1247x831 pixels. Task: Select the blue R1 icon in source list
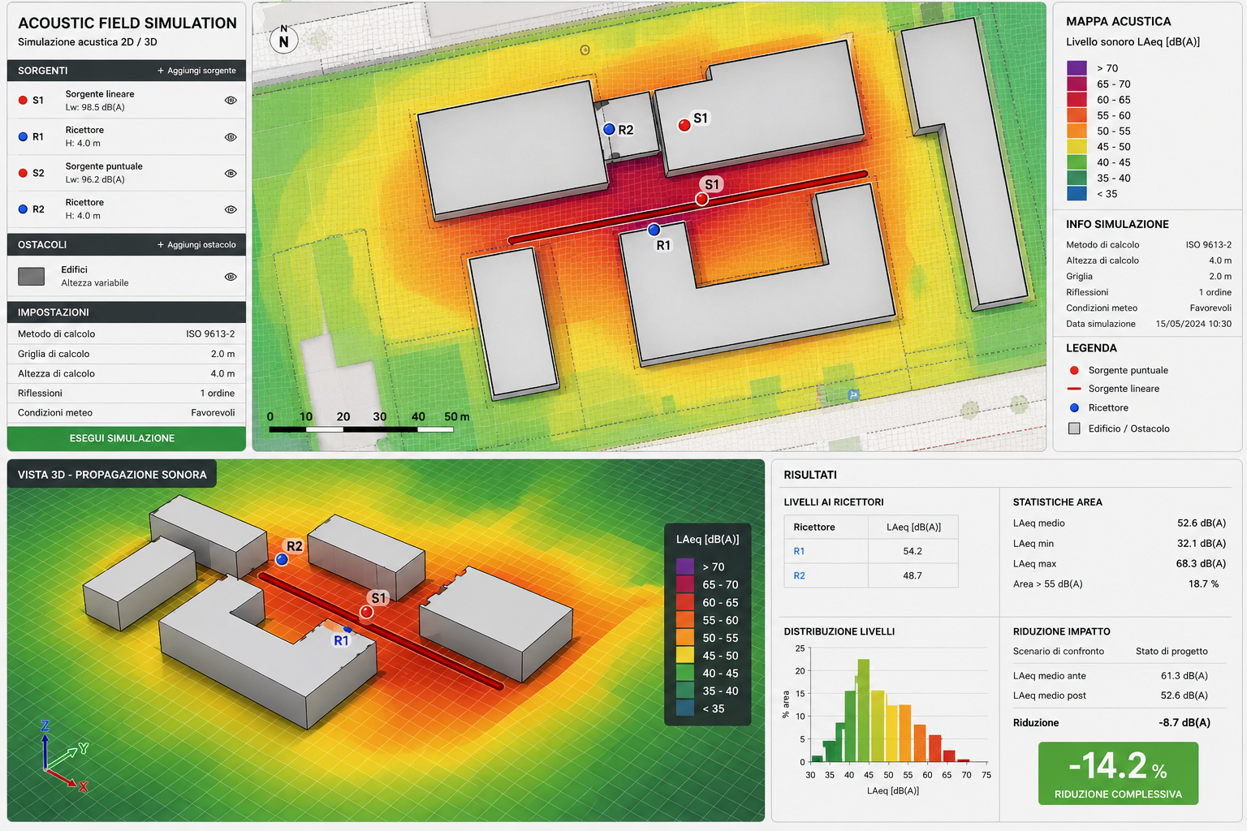[23, 137]
